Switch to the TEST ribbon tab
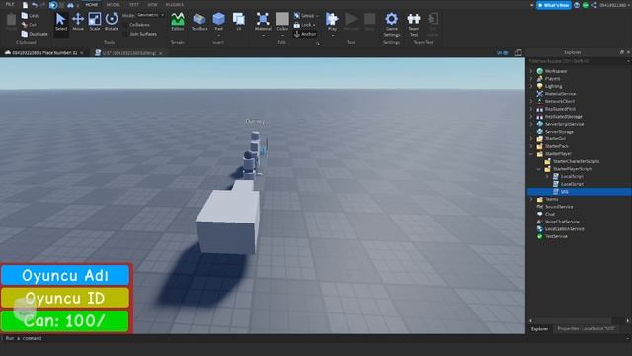The width and height of the screenshot is (632, 356). coord(134,4)
